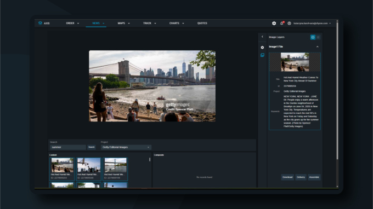Image resolution: width=373 pixels, height=209 pixels.
Task: Click the Delivery button
Action: click(301, 177)
